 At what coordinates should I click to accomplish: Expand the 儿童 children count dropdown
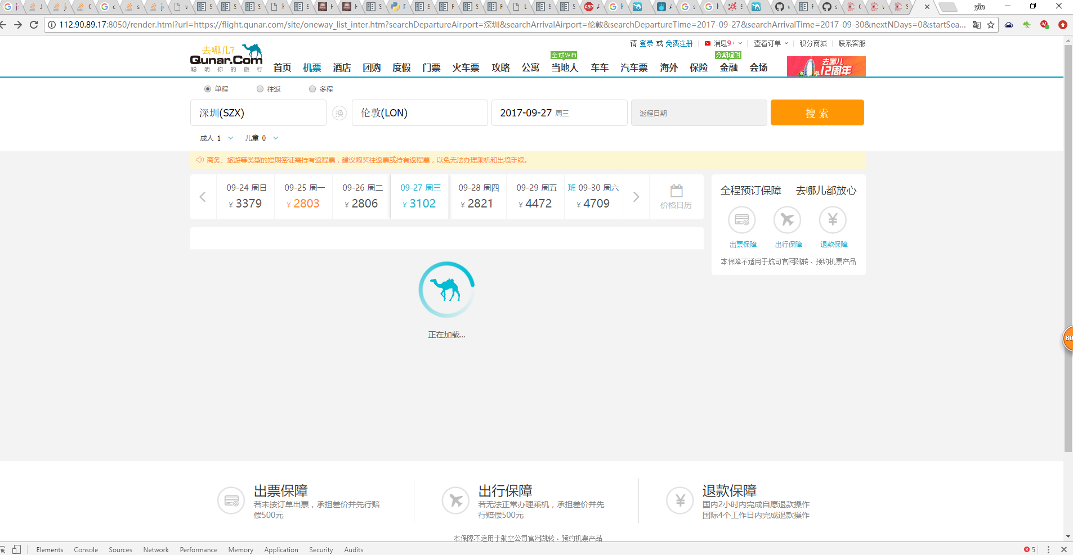275,138
